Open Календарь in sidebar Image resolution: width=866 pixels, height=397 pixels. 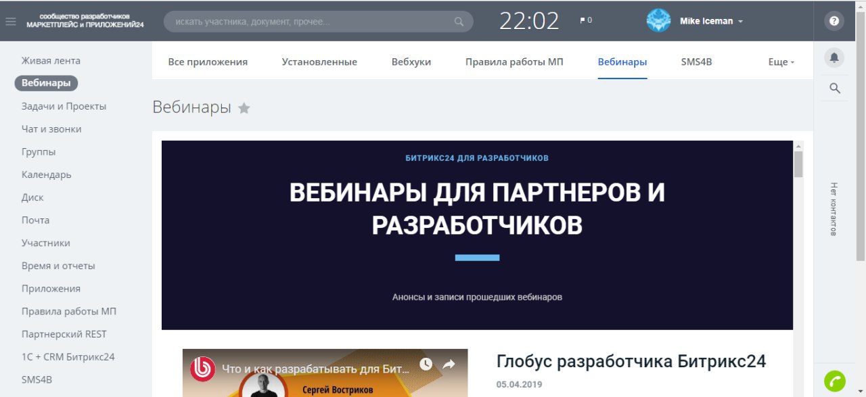47,174
